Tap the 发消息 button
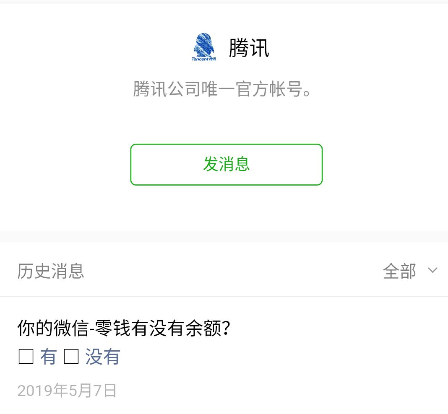 tap(226, 164)
